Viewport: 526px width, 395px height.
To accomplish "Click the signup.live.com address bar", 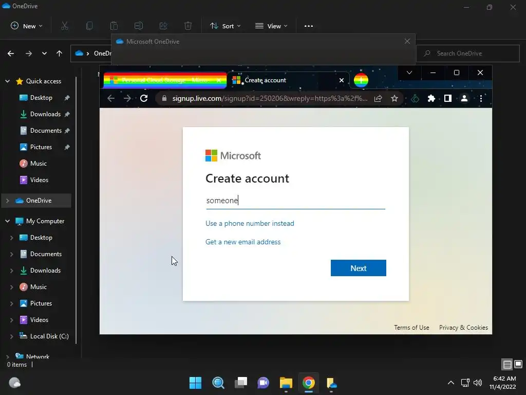I will click(270, 98).
